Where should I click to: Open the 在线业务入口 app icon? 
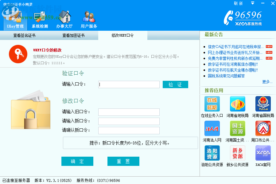point(212,104)
